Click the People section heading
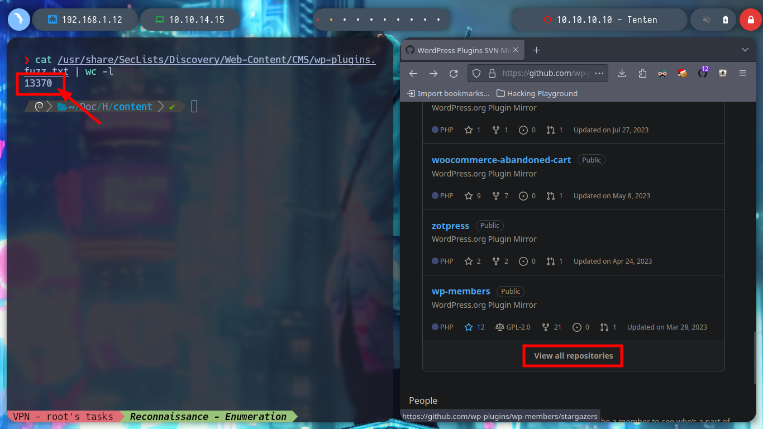This screenshot has height=429, width=763. (x=423, y=401)
